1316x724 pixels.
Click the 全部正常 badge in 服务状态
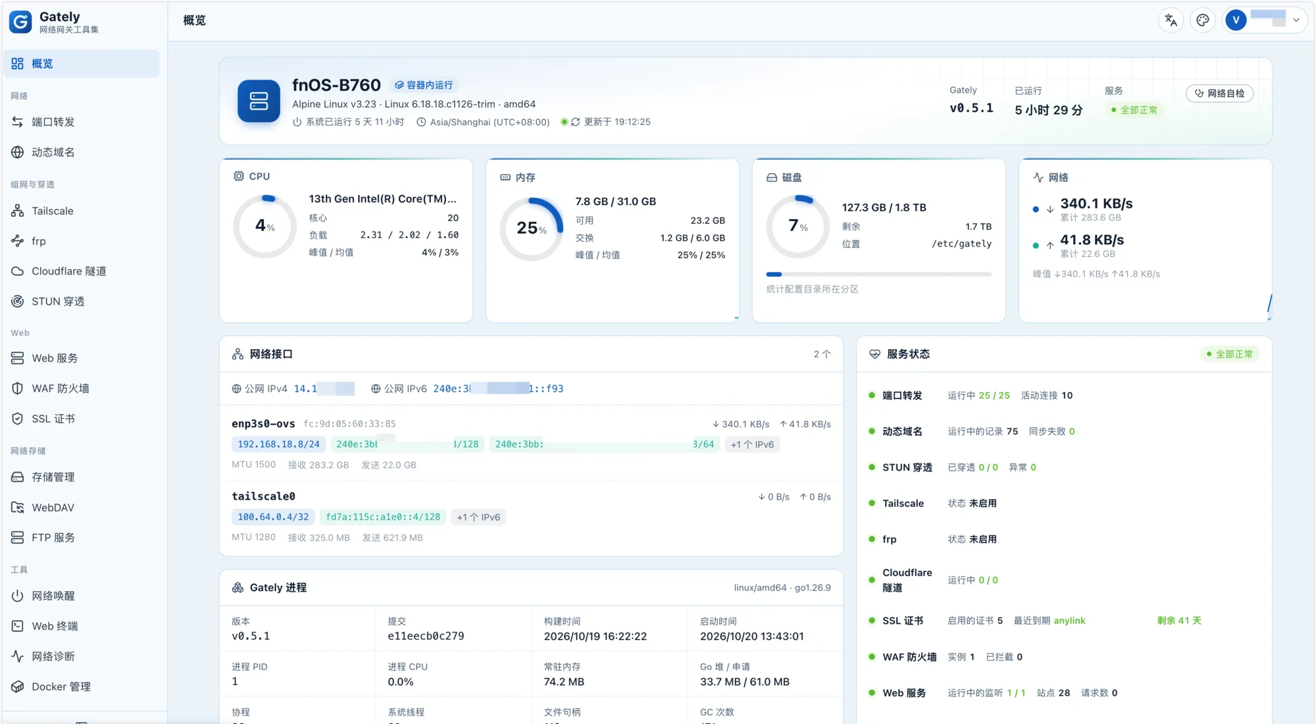(1228, 354)
